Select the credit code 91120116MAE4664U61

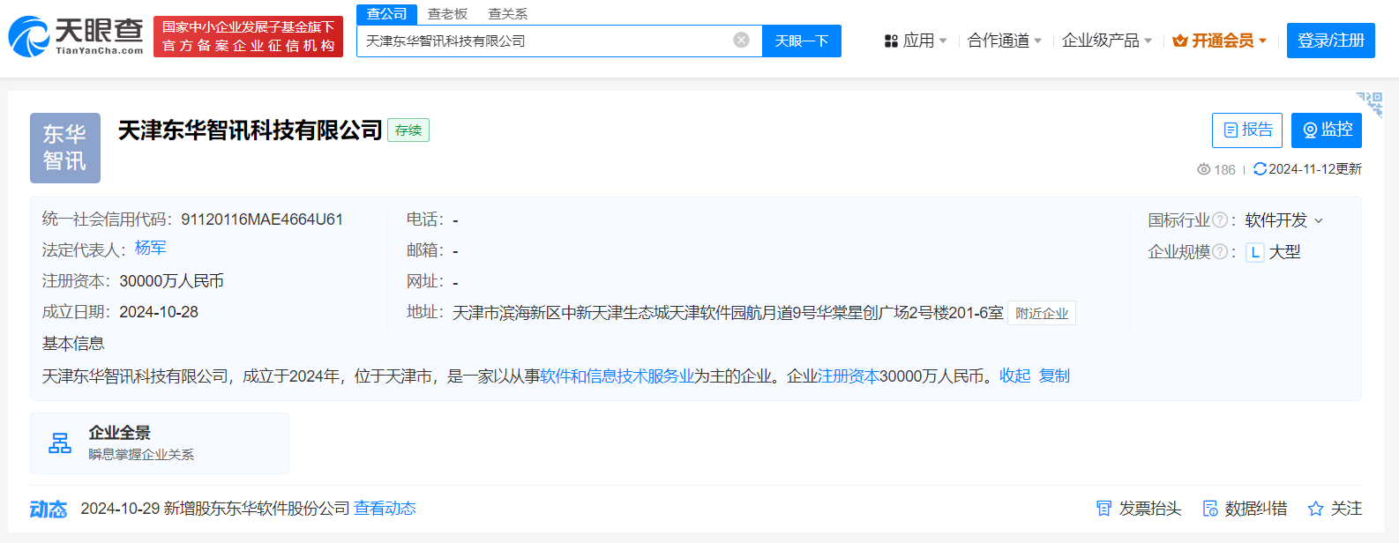click(x=262, y=219)
